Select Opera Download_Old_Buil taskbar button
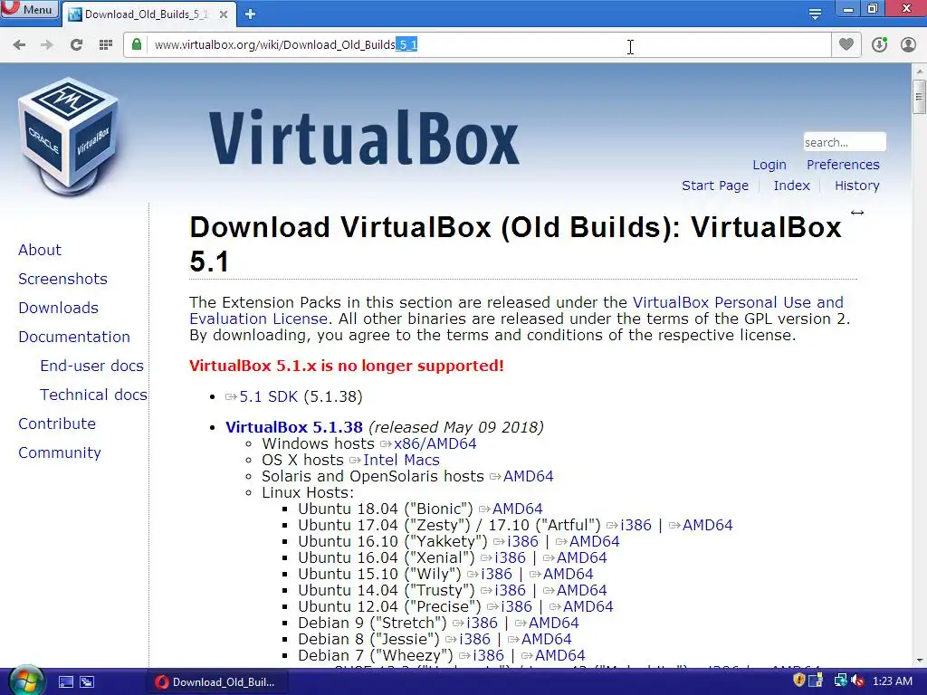927x695 pixels. click(x=216, y=682)
